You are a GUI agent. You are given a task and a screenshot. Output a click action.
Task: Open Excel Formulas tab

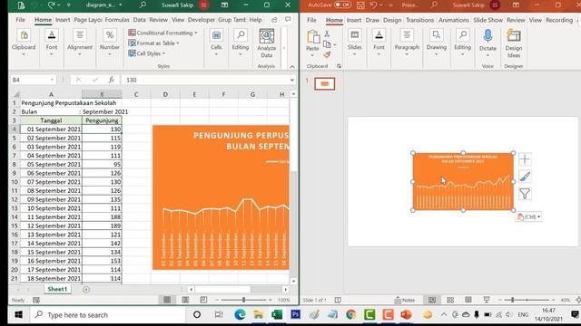[x=117, y=20]
